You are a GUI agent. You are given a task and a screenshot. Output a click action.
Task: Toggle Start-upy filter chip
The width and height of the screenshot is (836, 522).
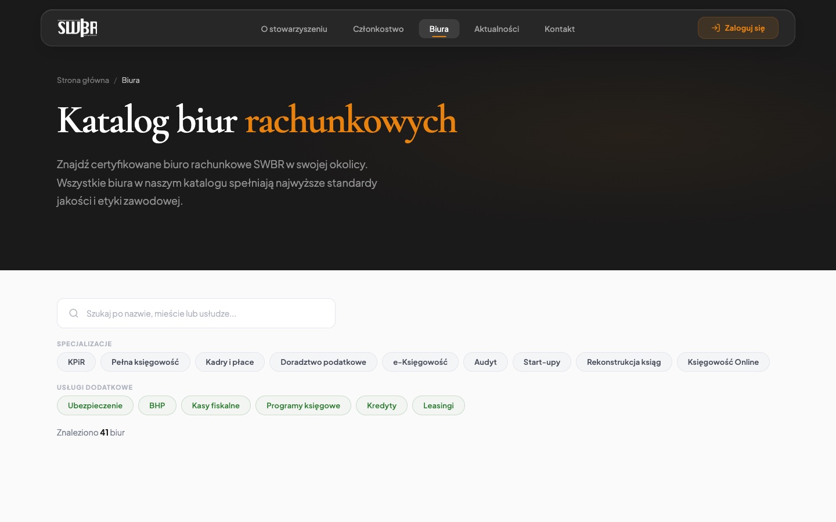[542, 362]
